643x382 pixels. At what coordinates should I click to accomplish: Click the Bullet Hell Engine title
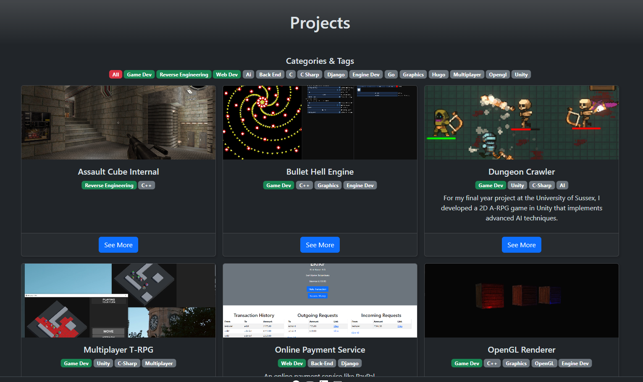pyautogui.click(x=320, y=172)
